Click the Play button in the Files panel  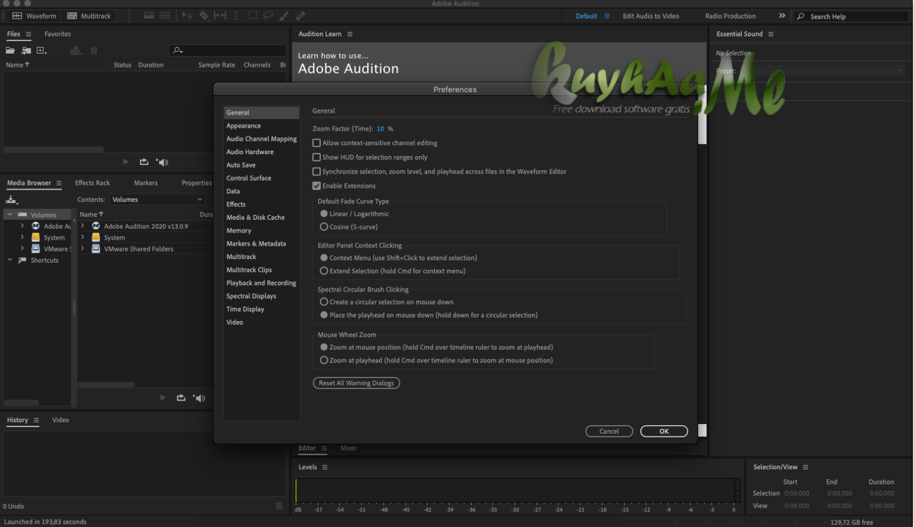coord(125,162)
